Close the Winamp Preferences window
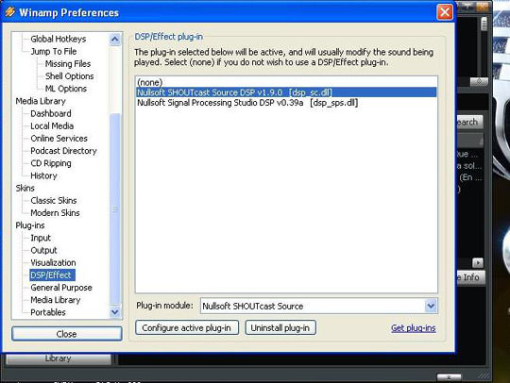510x383 pixels. click(x=444, y=12)
